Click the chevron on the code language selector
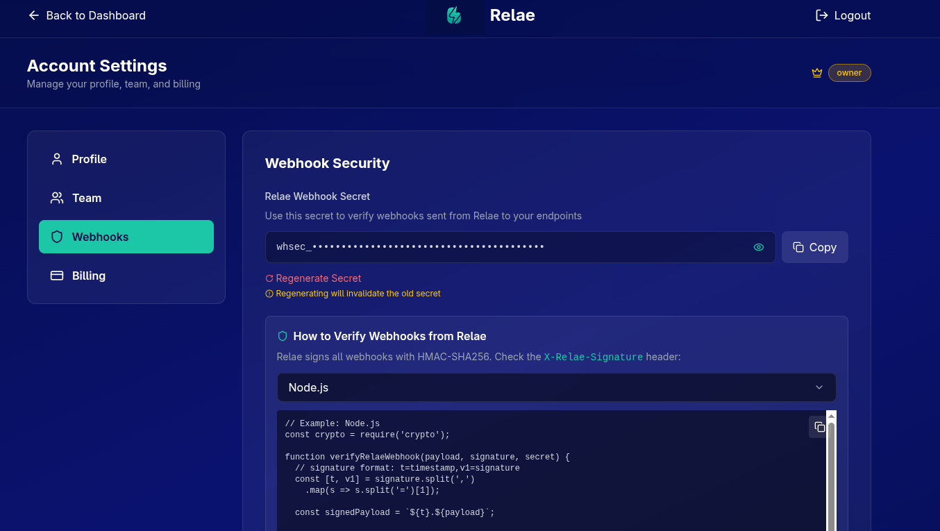 (819, 387)
